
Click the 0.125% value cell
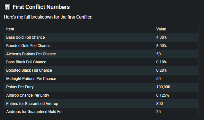(163, 95)
